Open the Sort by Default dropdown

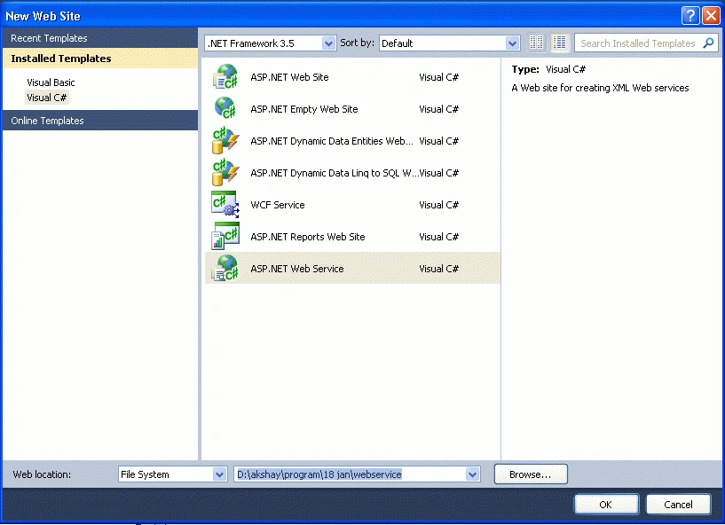[449, 43]
